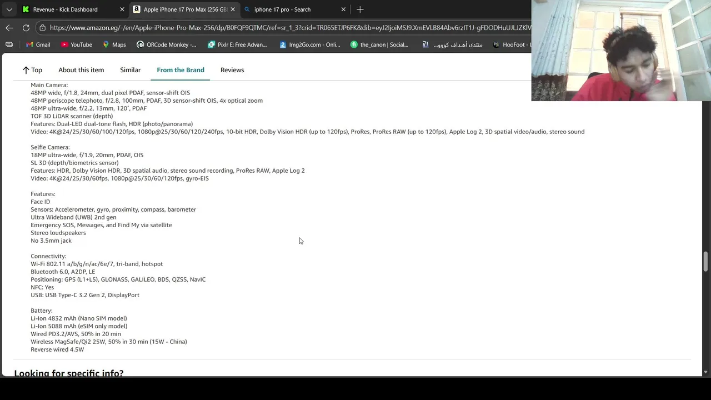The width and height of the screenshot is (711, 400).
Task: Close the iphone 17 pro Search tab
Action: click(x=343, y=9)
